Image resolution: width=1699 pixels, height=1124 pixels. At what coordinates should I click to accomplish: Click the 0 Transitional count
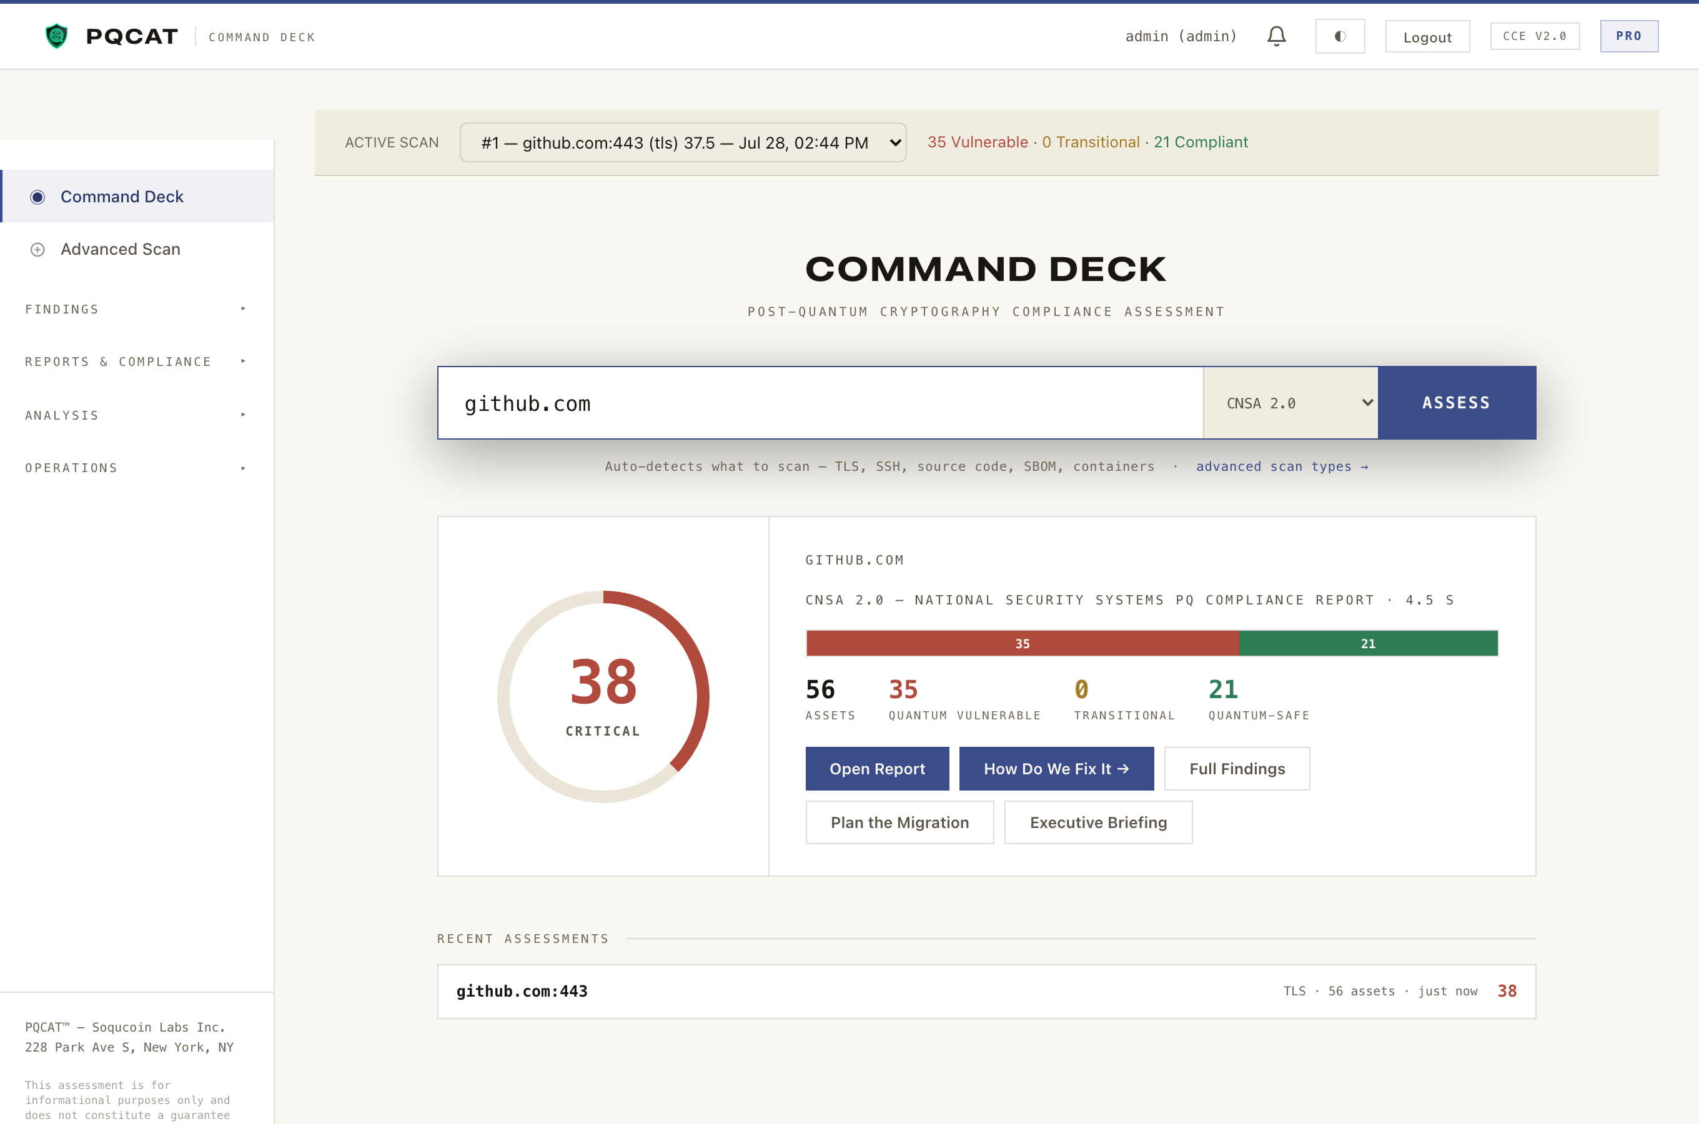(x=1124, y=699)
